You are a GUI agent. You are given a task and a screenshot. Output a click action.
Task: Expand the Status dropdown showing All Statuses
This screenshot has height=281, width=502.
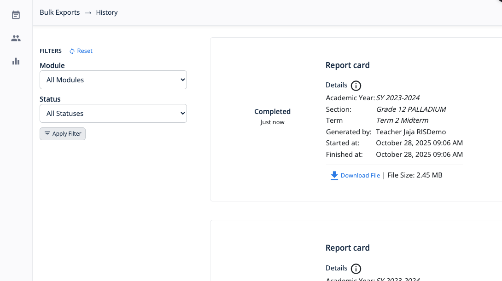pyautogui.click(x=113, y=113)
